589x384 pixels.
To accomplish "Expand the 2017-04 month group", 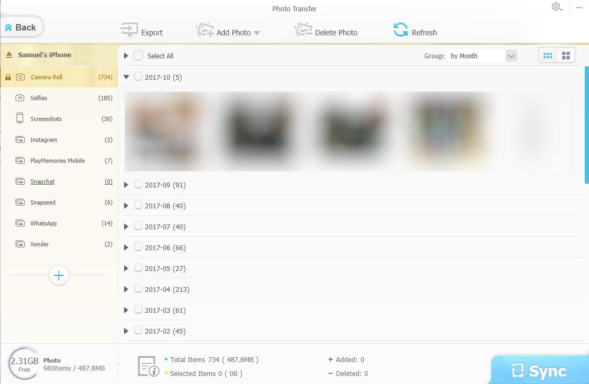I will 126,289.
